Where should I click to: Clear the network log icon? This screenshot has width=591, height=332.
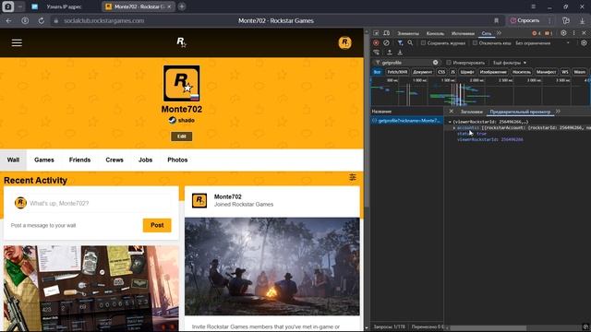click(x=386, y=43)
